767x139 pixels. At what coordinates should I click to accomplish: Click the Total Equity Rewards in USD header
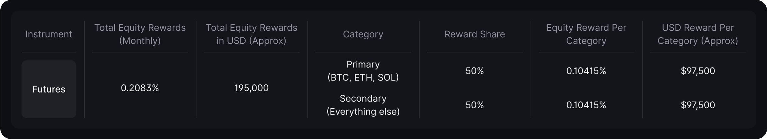click(251, 34)
